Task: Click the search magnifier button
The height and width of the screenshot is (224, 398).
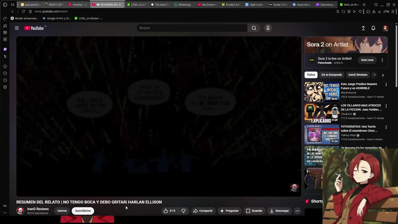Action: click(254, 28)
